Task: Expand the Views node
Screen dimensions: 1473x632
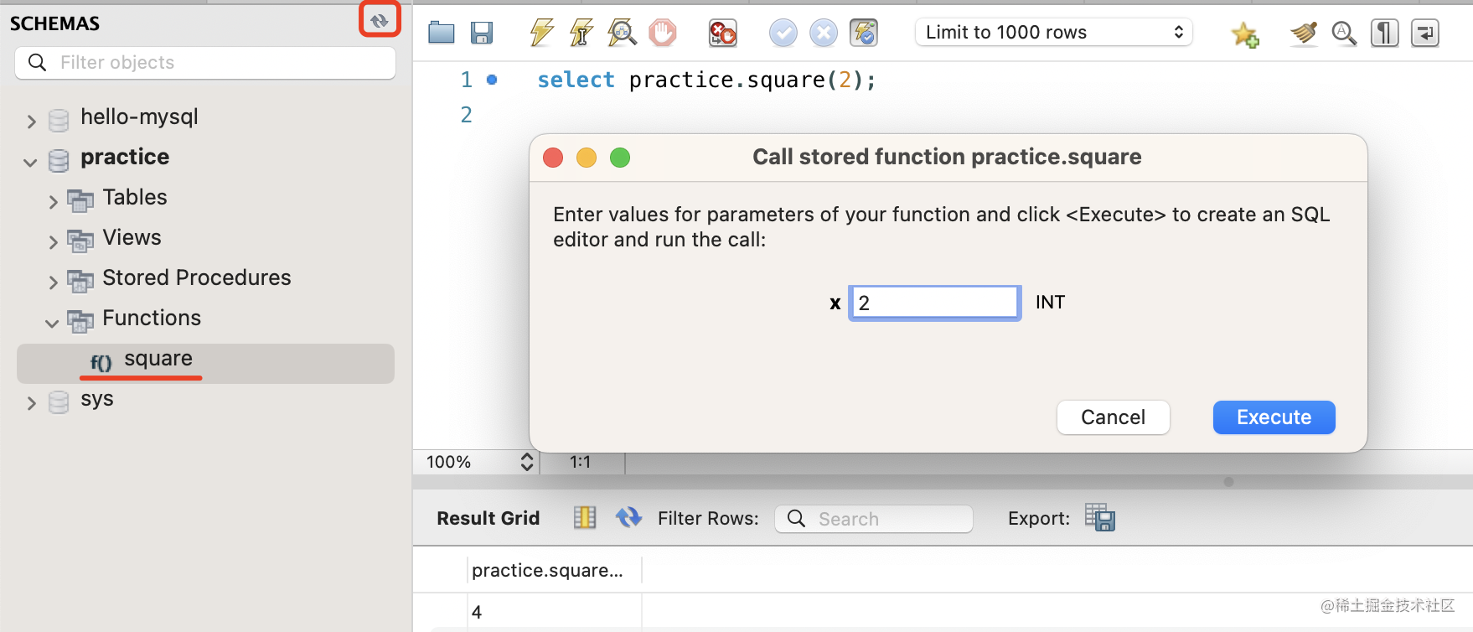Action: (x=53, y=242)
